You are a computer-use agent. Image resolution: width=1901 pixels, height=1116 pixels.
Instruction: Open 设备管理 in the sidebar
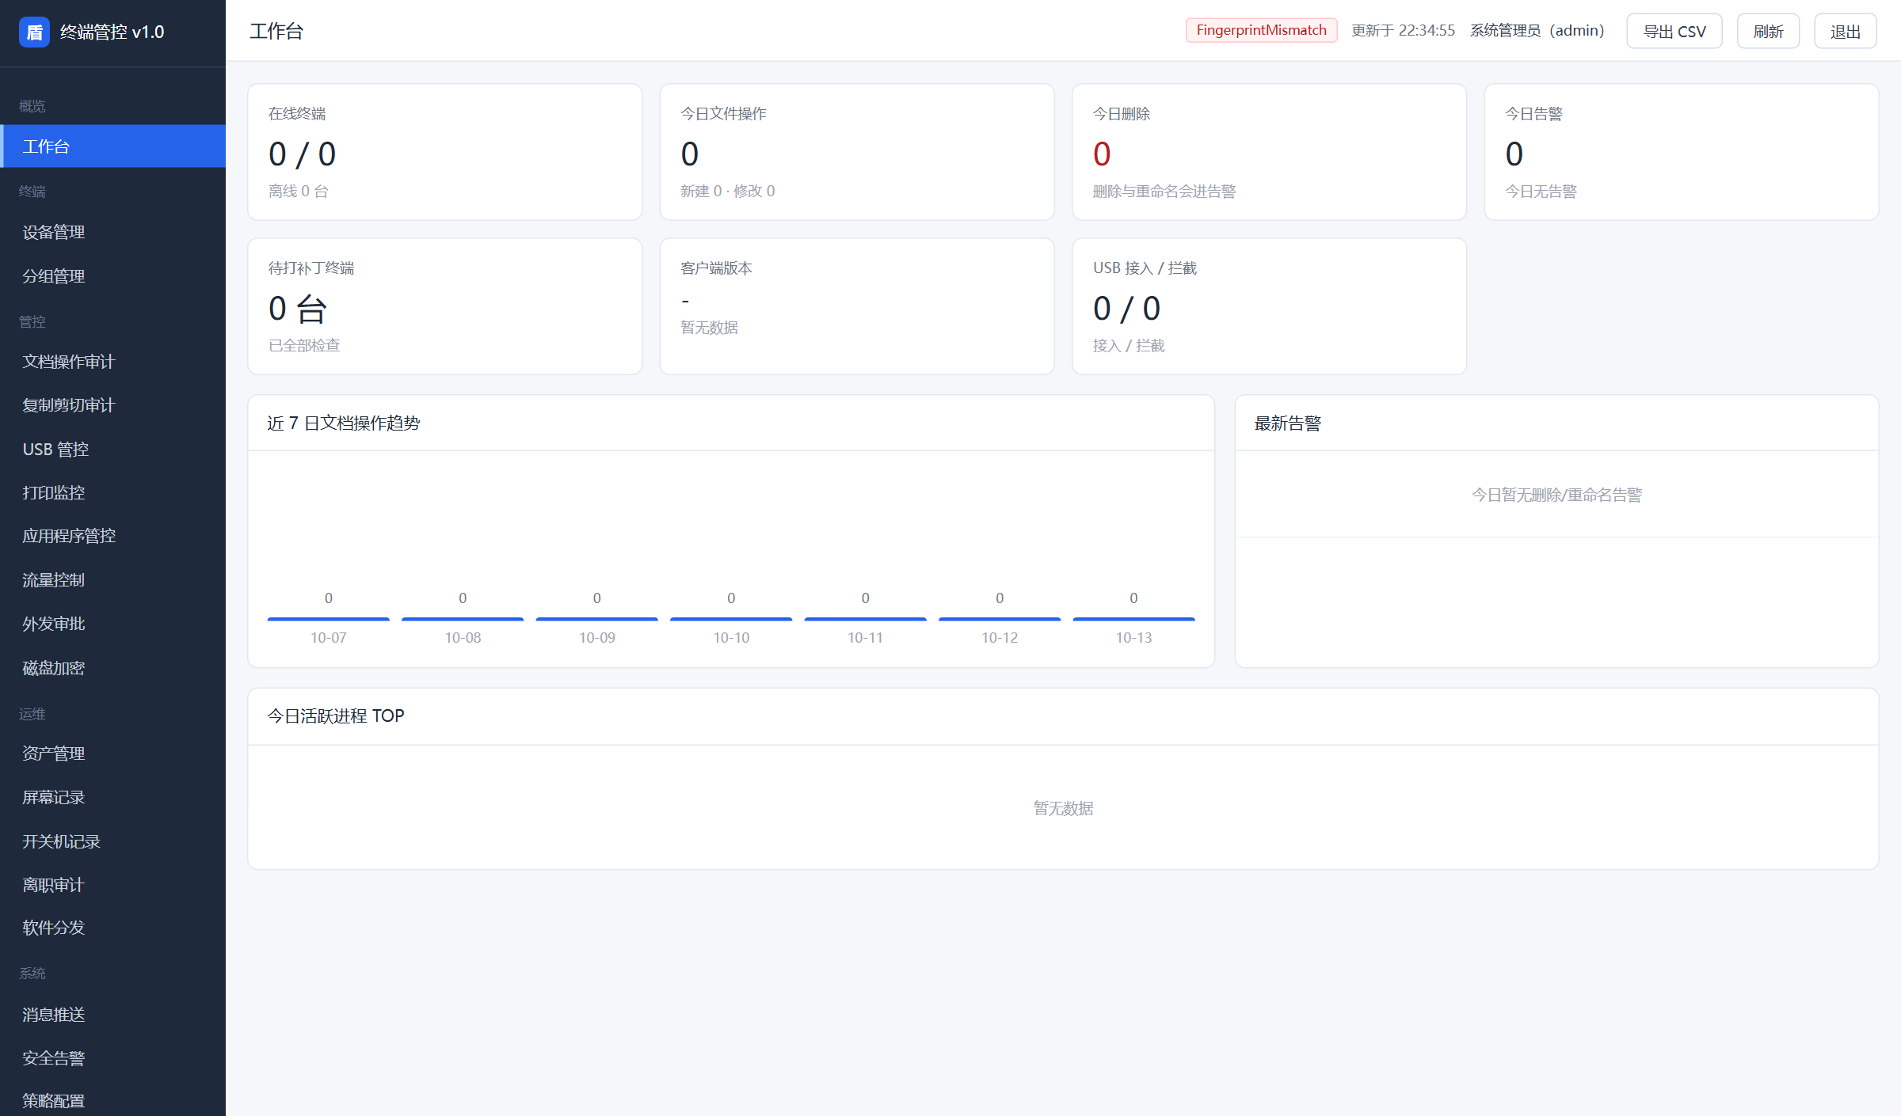[x=112, y=233]
